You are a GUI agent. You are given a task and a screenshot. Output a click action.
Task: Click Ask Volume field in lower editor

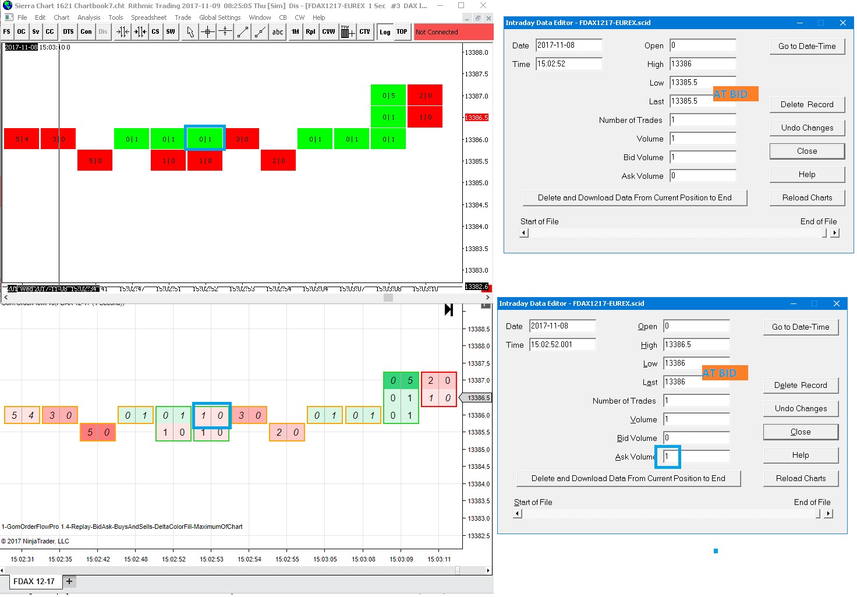click(696, 457)
